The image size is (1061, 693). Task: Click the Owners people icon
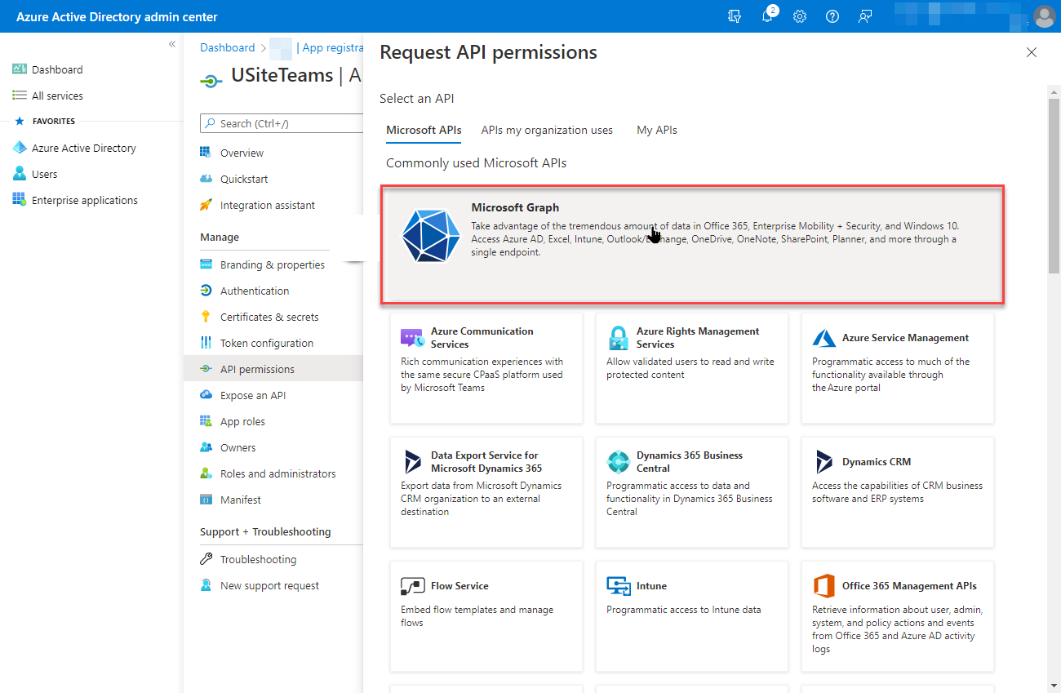click(x=206, y=447)
